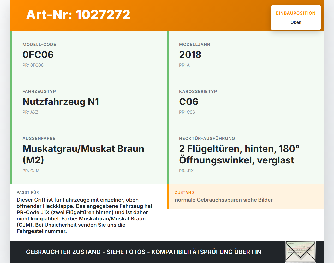Click the Art-Nr: 1027272 heading
The width and height of the screenshot is (334, 263).
[x=78, y=15]
